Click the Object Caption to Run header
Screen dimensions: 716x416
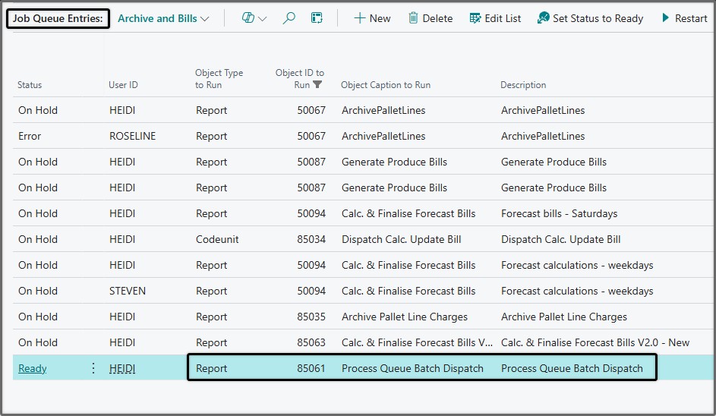pyautogui.click(x=386, y=85)
